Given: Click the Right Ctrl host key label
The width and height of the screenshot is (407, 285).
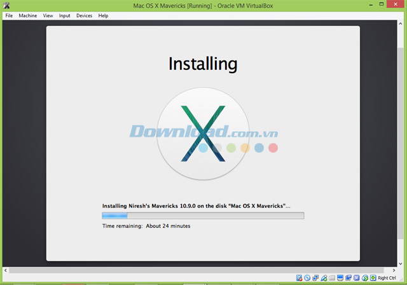Looking at the screenshot, I should coord(387,278).
